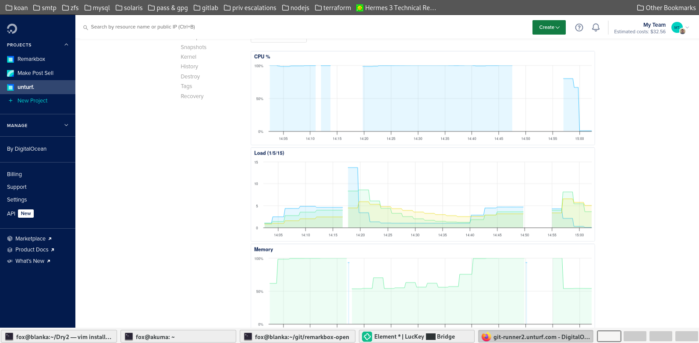Screen dimensions: 699x343
Task: Select the Destroy menu item
Action: pyautogui.click(x=190, y=77)
